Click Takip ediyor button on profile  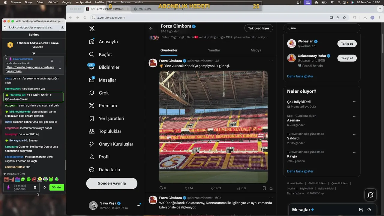[259, 28]
